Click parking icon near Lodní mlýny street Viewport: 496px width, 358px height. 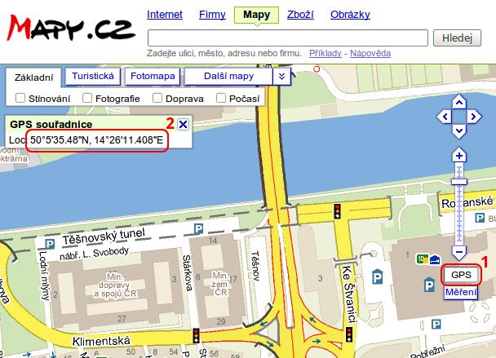(50, 244)
